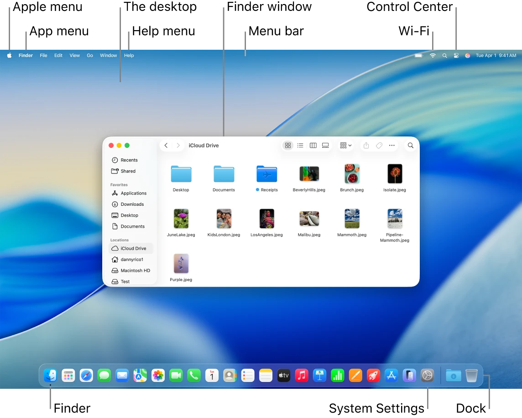Open the grouping options dropdown

(x=345, y=145)
